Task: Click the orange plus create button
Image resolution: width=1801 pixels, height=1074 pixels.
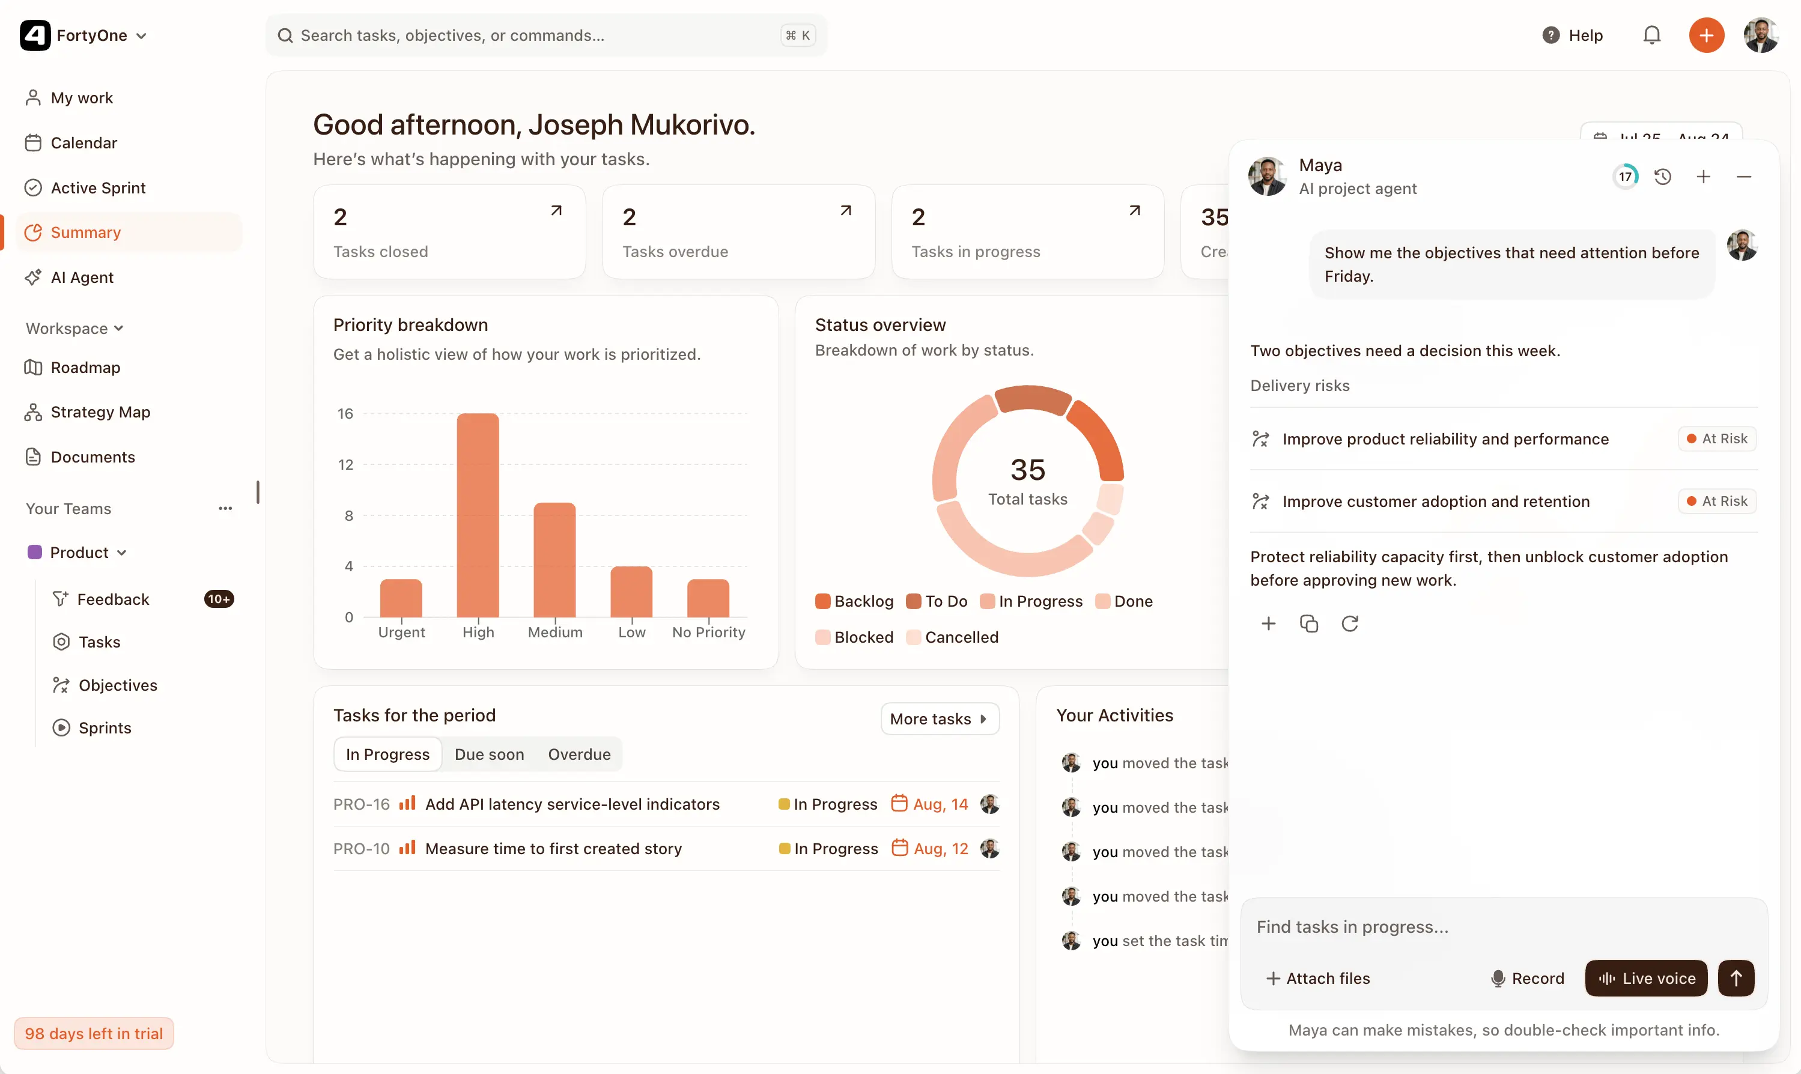Action: click(1706, 35)
